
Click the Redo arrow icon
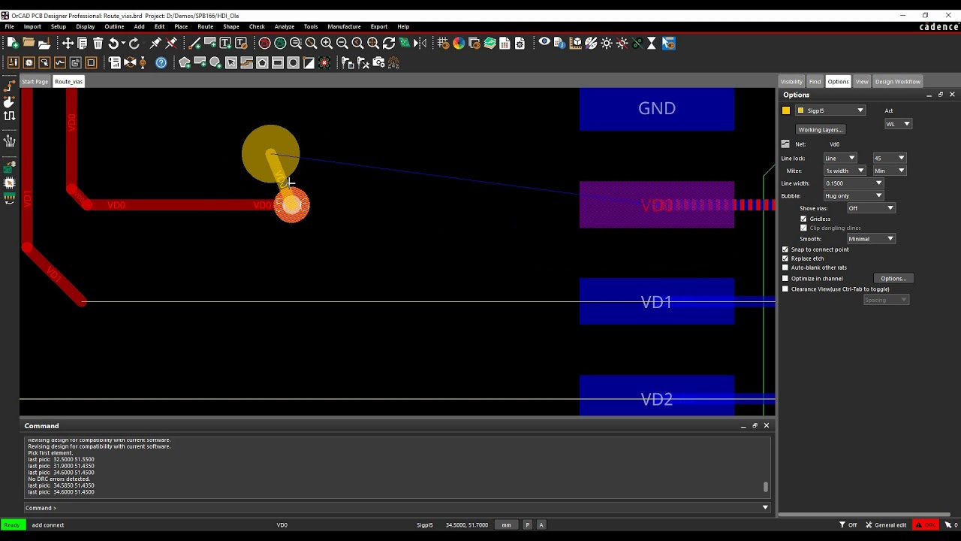coord(134,44)
